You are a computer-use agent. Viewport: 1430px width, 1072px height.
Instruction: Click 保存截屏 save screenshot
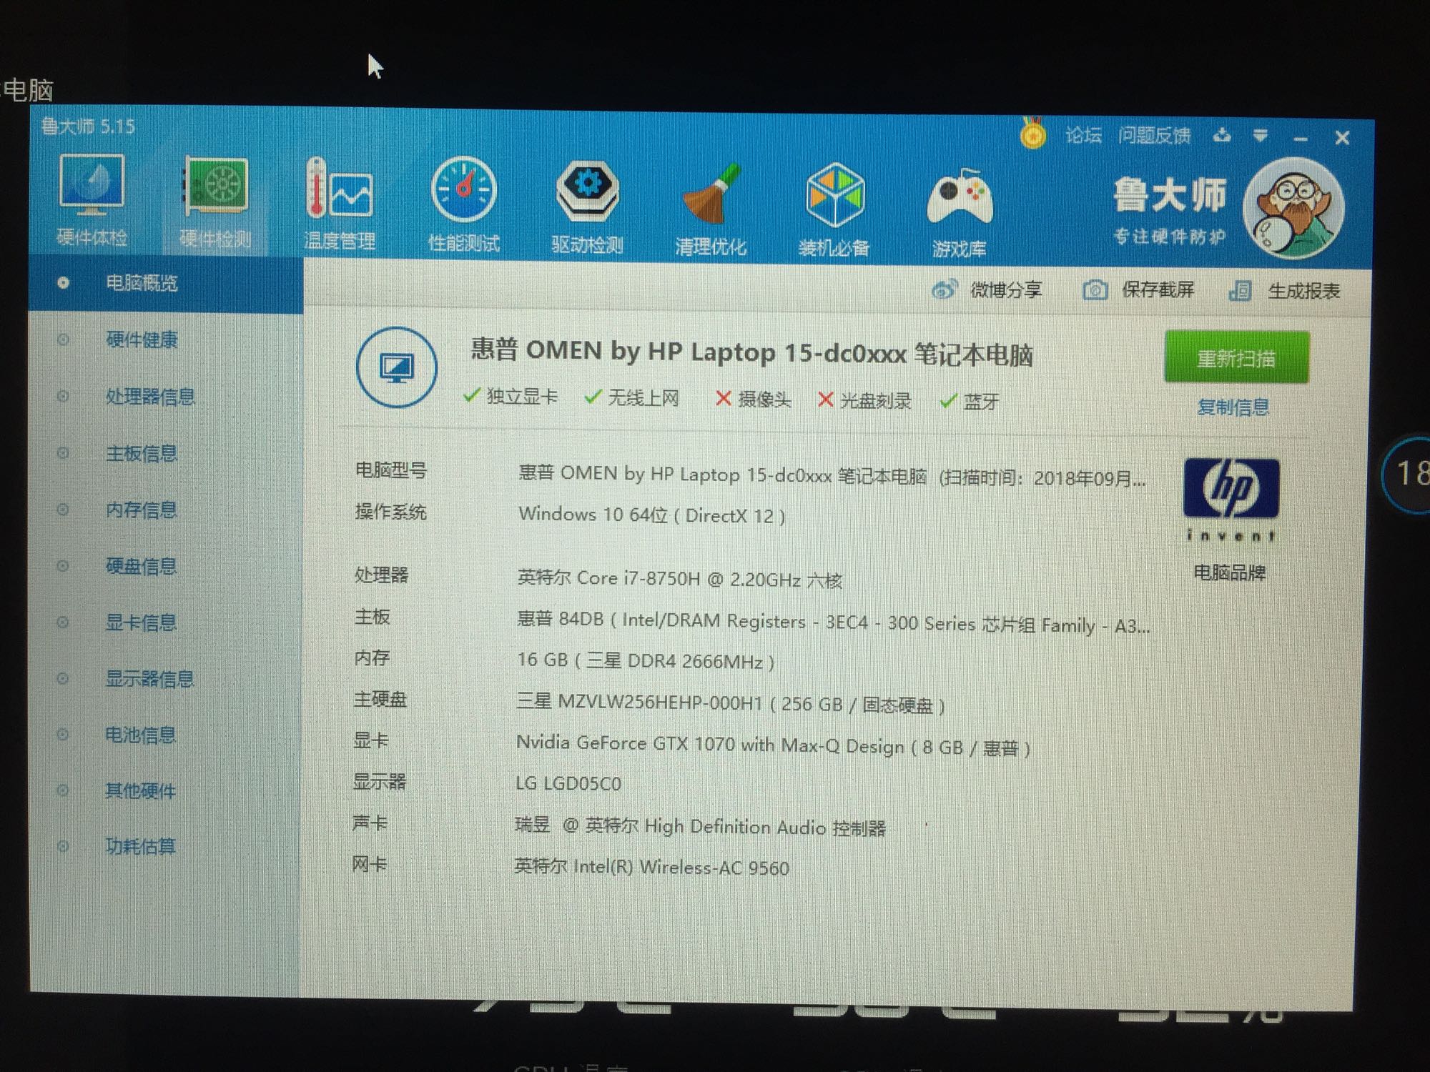1138,290
